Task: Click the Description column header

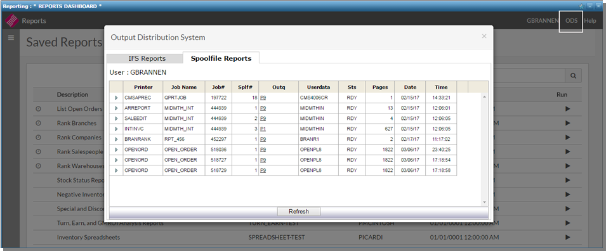Action: [73, 94]
